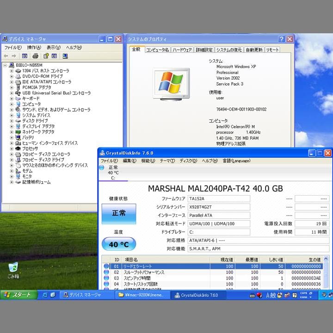Image resolution: width=333 pixels, height=333 pixels.
Task: Expand the PCMCIA アダプタ node
Action: click(12, 87)
